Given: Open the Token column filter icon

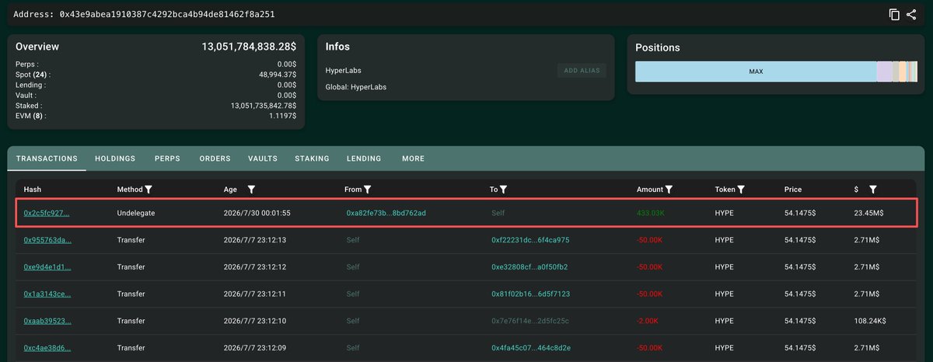Looking at the screenshot, I should (x=741, y=189).
